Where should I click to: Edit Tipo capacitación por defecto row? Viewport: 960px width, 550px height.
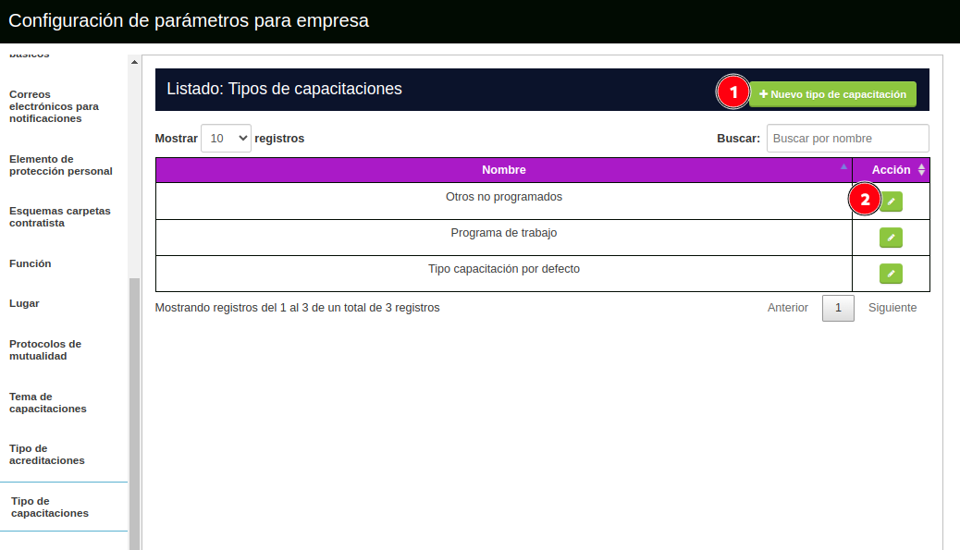pos(891,274)
